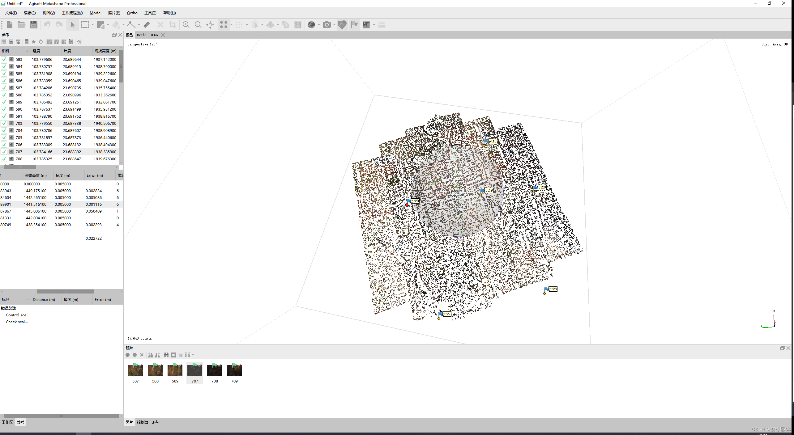
Task: Toggle checkbox for camera 703
Action: point(4,123)
